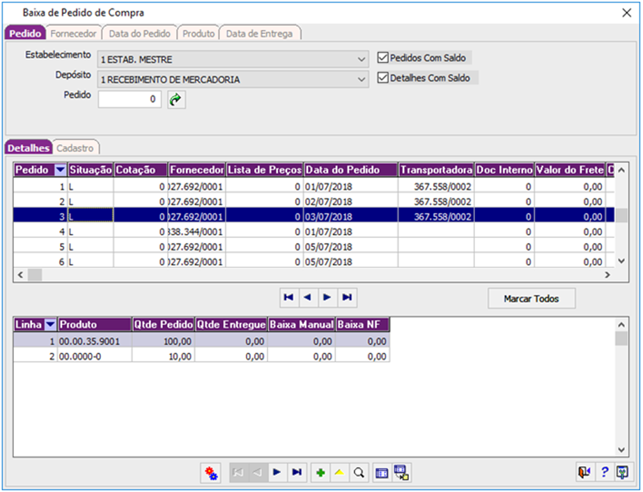Click the green plus add icon
643x492 pixels.
pyautogui.click(x=320, y=473)
